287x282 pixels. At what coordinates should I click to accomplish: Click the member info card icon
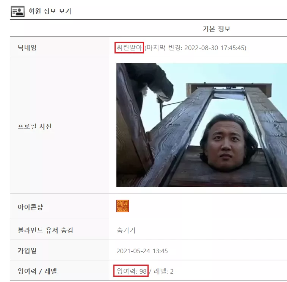(17, 11)
